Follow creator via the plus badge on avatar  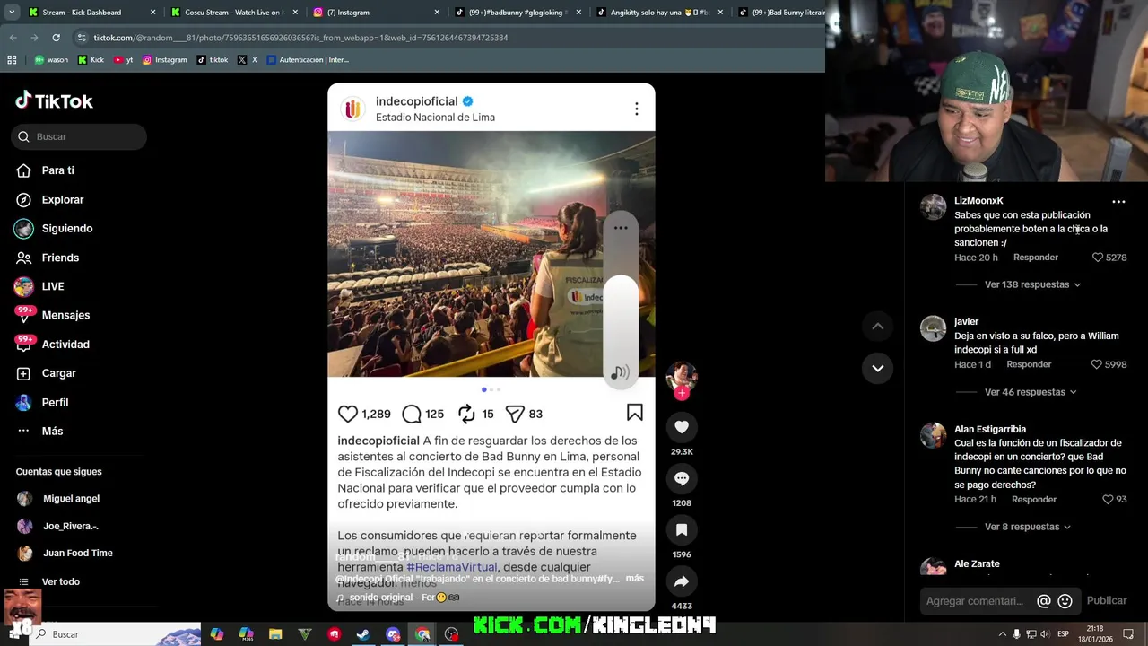[x=682, y=393]
